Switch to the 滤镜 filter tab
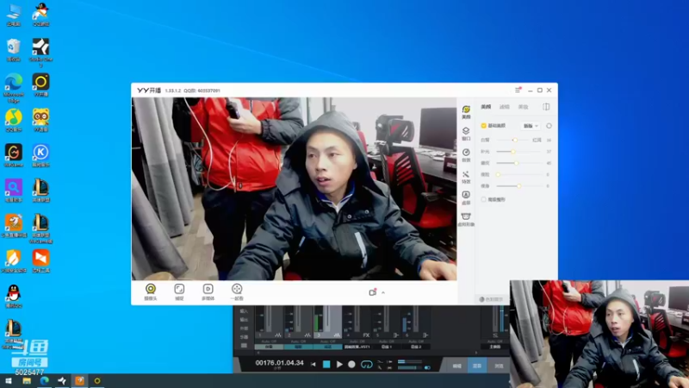 click(x=505, y=107)
